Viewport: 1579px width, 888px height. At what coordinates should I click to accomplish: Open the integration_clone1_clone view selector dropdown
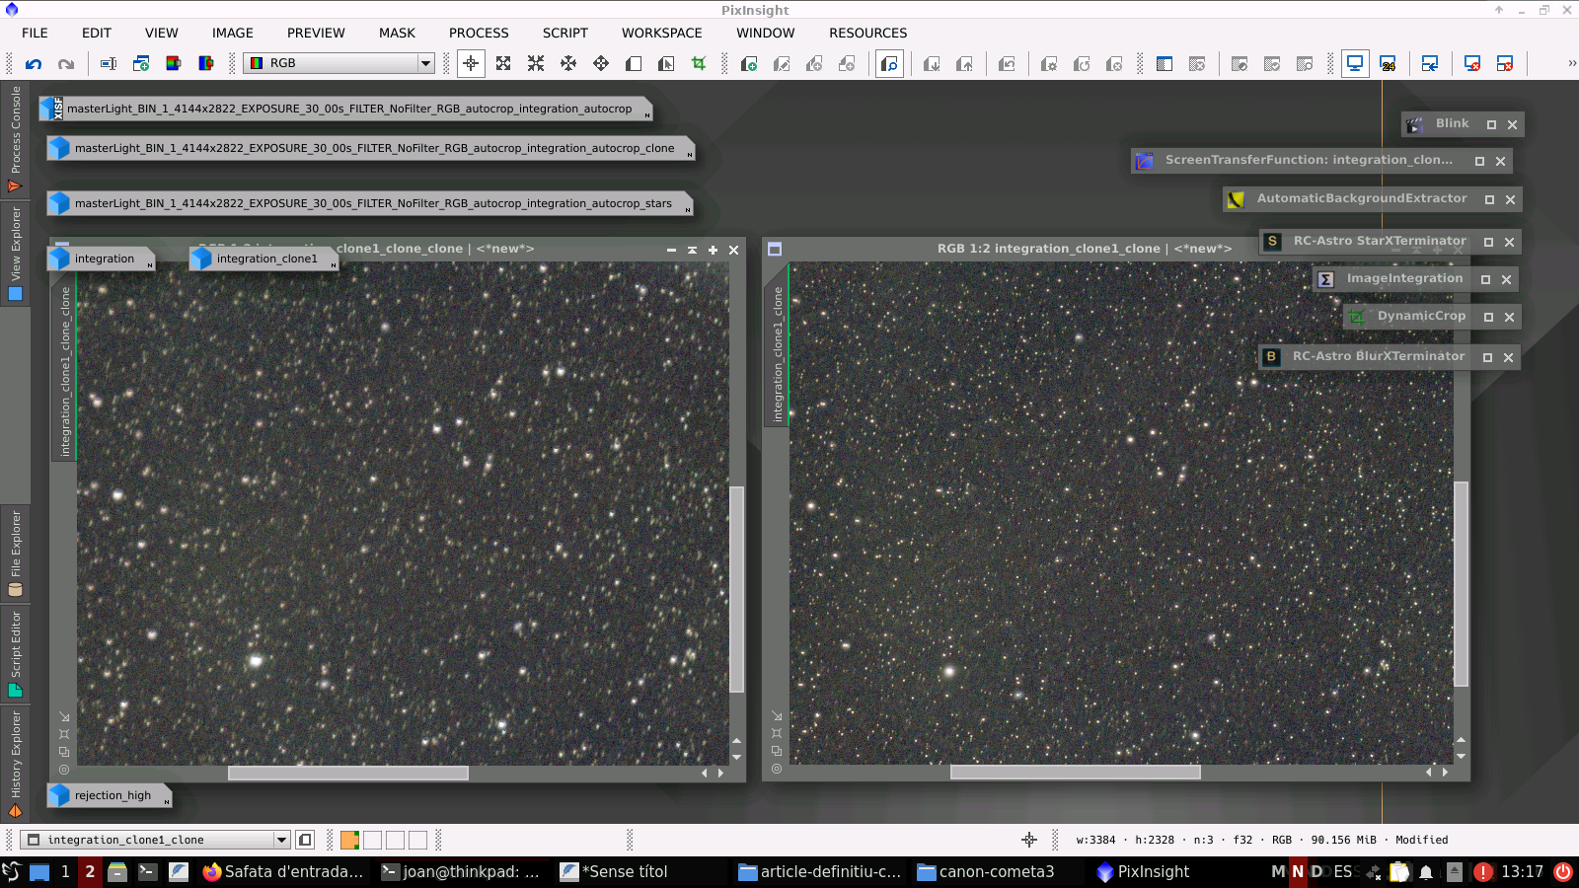[x=281, y=841]
